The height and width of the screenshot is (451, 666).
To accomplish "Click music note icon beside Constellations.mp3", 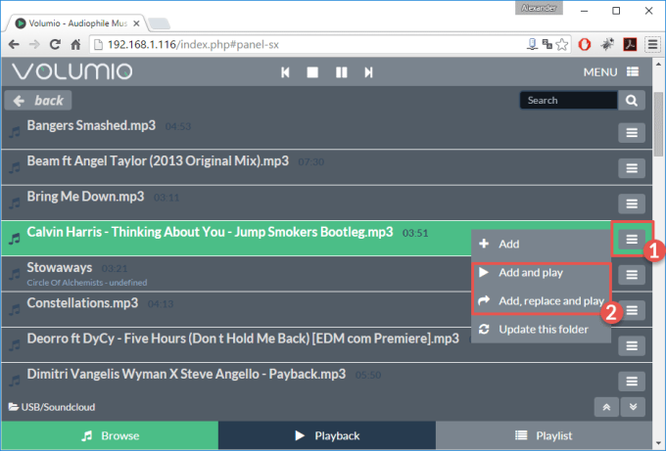I will point(15,309).
